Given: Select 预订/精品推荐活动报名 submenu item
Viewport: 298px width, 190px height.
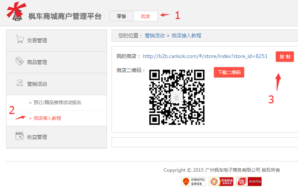Looking at the screenshot, I should click(57, 103).
